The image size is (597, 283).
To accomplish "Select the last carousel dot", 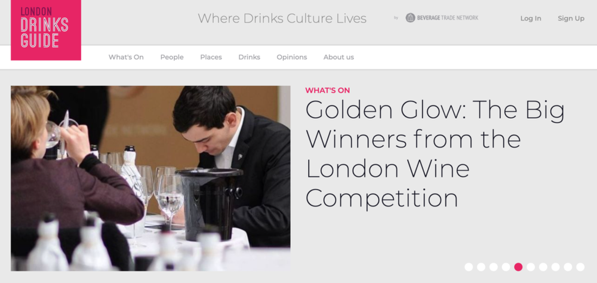I will tap(580, 267).
